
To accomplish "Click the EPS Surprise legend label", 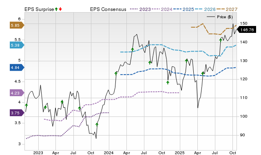I will pyautogui.click(x=39, y=9).
